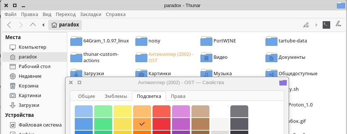Image resolution: width=347 pixels, height=134 pixels.
Task: Select paradox home in the sidebar
Action: click(x=35, y=57)
